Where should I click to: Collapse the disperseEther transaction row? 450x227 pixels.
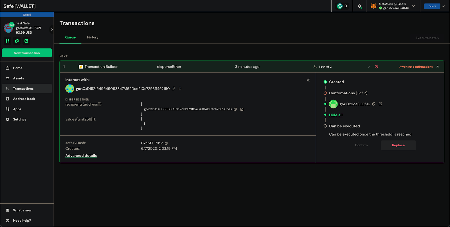click(x=438, y=67)
